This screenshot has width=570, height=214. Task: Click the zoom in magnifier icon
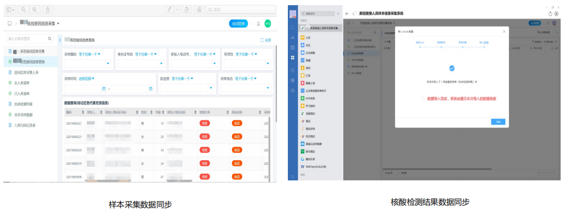click(35, 10)
